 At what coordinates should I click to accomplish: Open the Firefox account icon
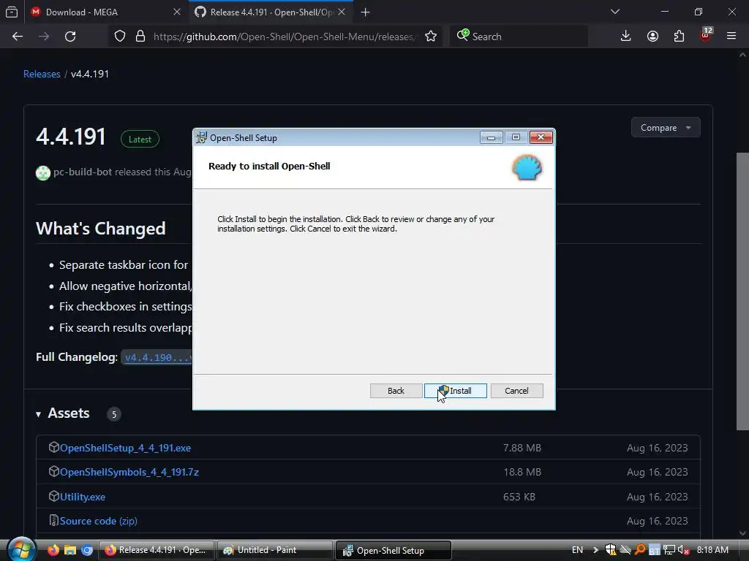click(652, 37)
